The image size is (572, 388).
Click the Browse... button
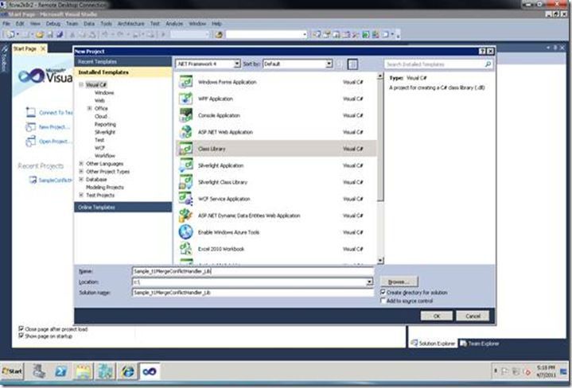(399, 282)
